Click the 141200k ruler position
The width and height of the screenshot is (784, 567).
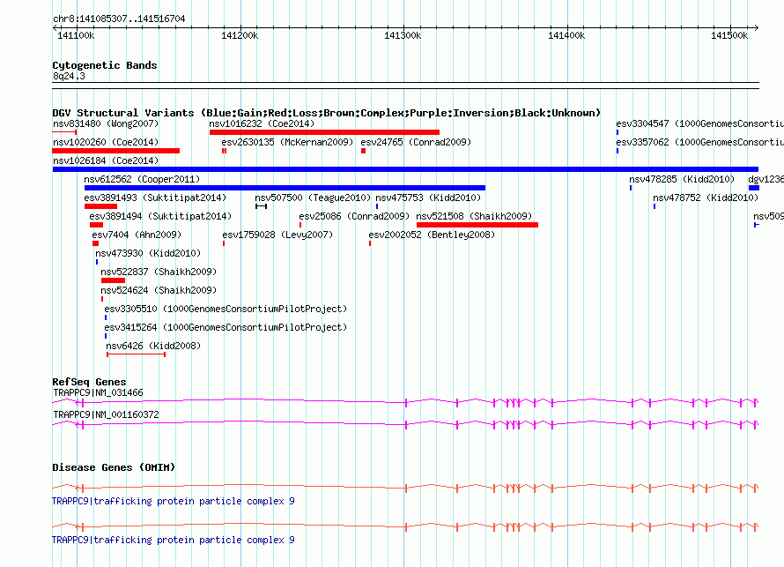pos(240,35)
